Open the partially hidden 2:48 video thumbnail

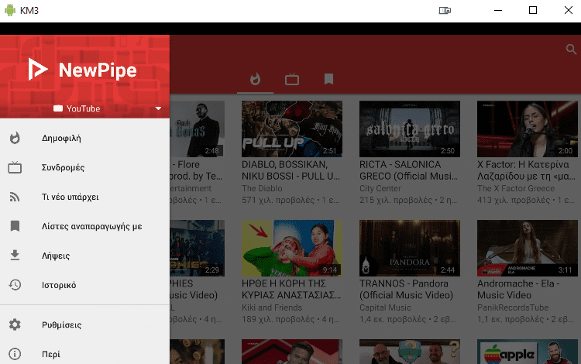tap(197, 129)
